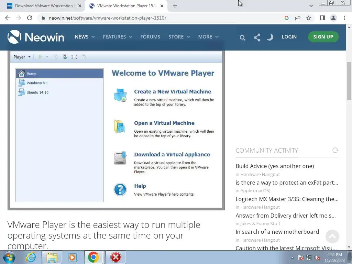The image size is (352, 264).
Task: Expand the MORE dropdown menu
Action: tap(208, 37)
